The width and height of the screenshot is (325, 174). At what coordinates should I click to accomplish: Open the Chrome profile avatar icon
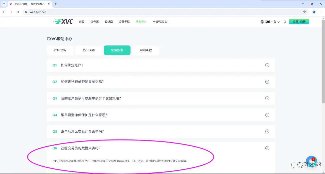pos(314,12)
